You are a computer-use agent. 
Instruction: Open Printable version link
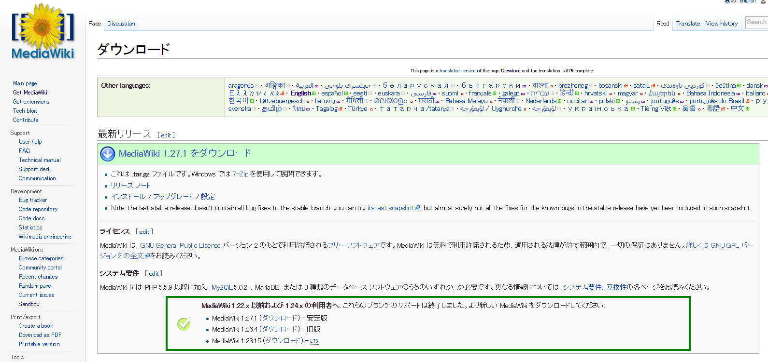[39, 344]
